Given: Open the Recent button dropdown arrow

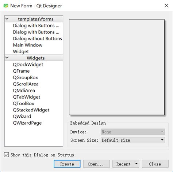Looking at the screenshot, I should point(137,164).
